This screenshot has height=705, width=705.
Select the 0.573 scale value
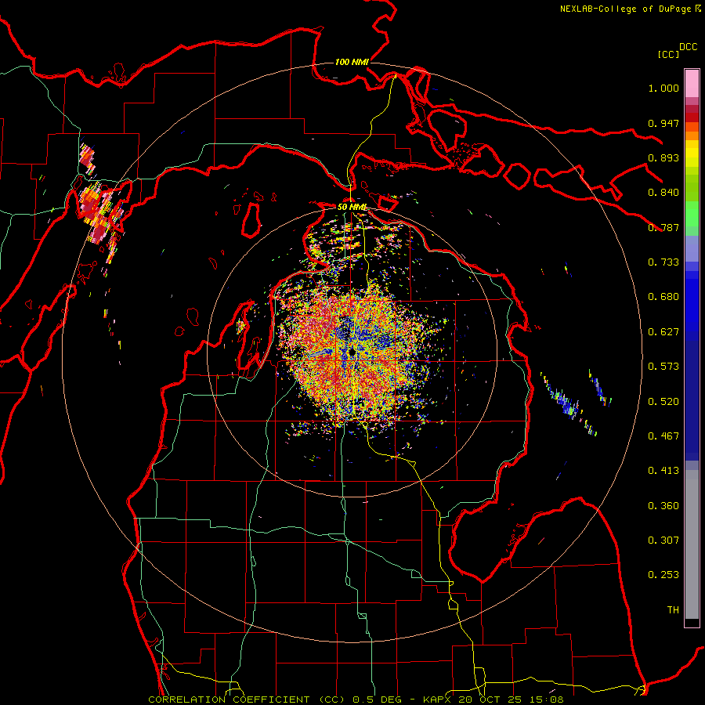tap(663, 367)
